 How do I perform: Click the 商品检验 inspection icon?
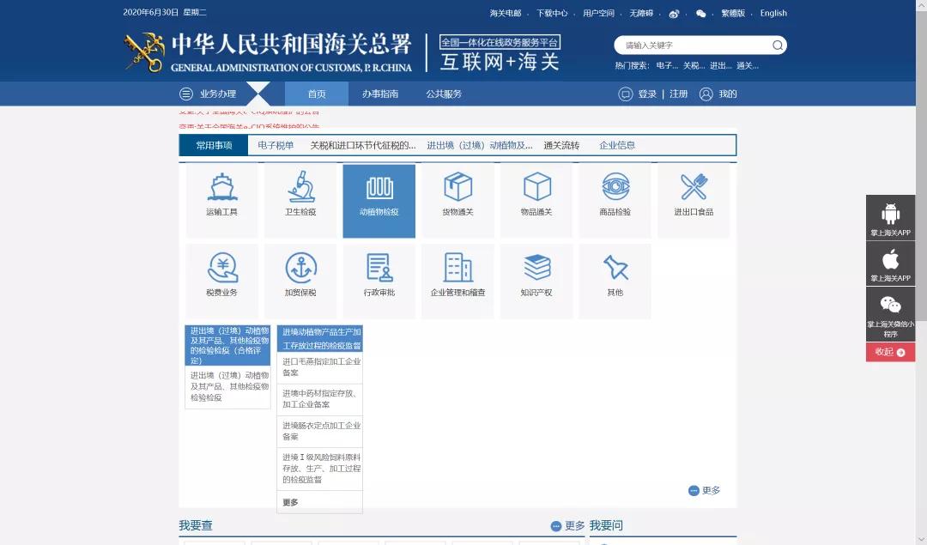coord(615,200)
